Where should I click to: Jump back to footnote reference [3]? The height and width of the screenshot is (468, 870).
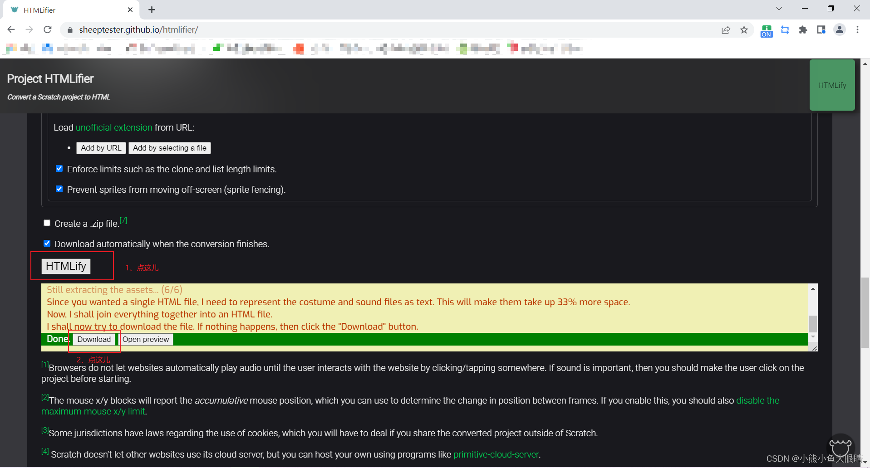pos(45,430)
